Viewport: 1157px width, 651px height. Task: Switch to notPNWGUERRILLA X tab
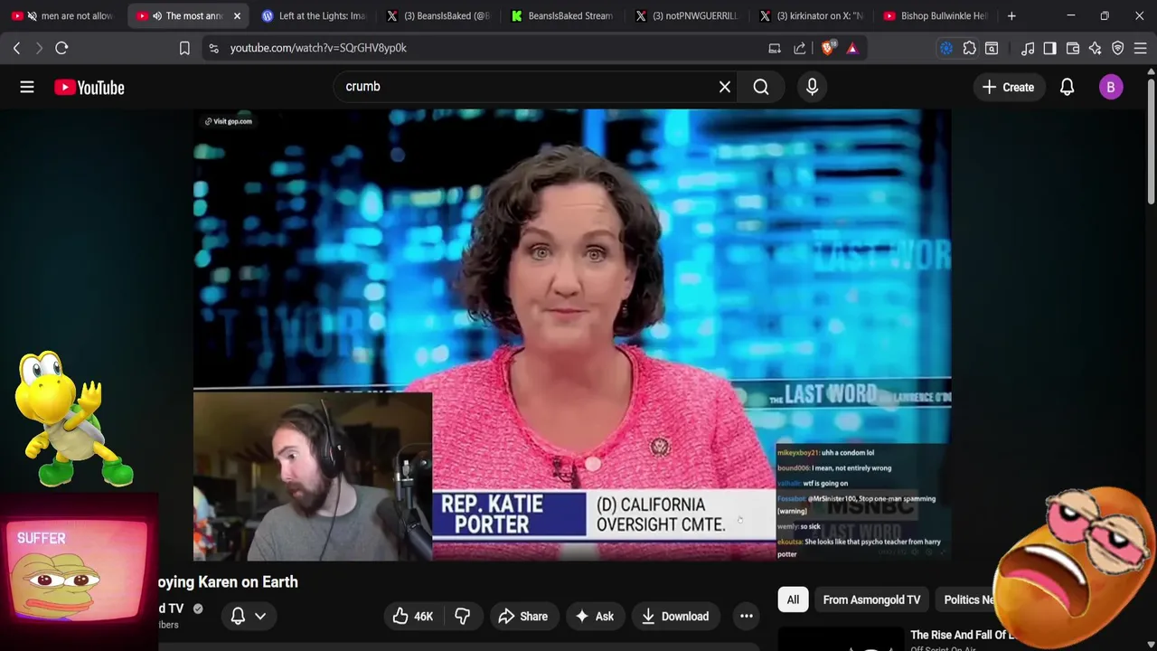[687, 16]
